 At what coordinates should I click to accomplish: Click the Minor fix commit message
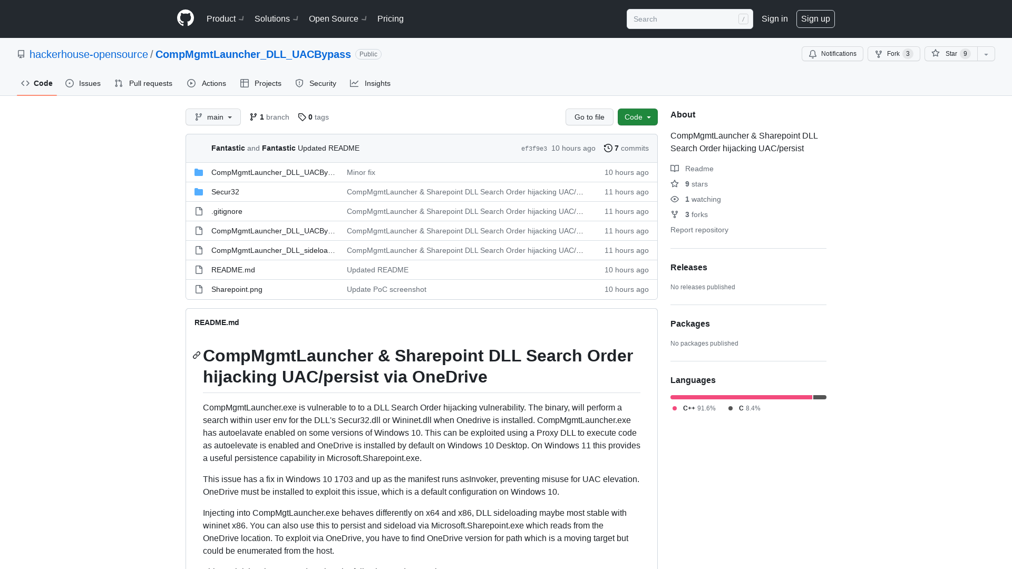tap(361, 172)
